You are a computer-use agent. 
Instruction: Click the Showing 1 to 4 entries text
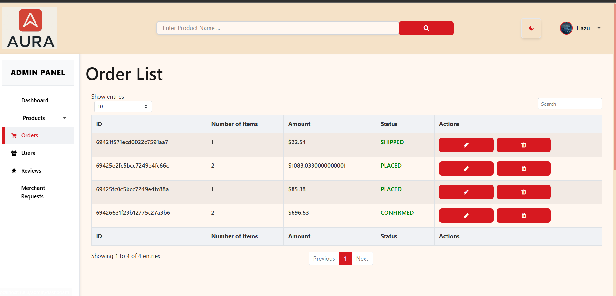point(126,256)
